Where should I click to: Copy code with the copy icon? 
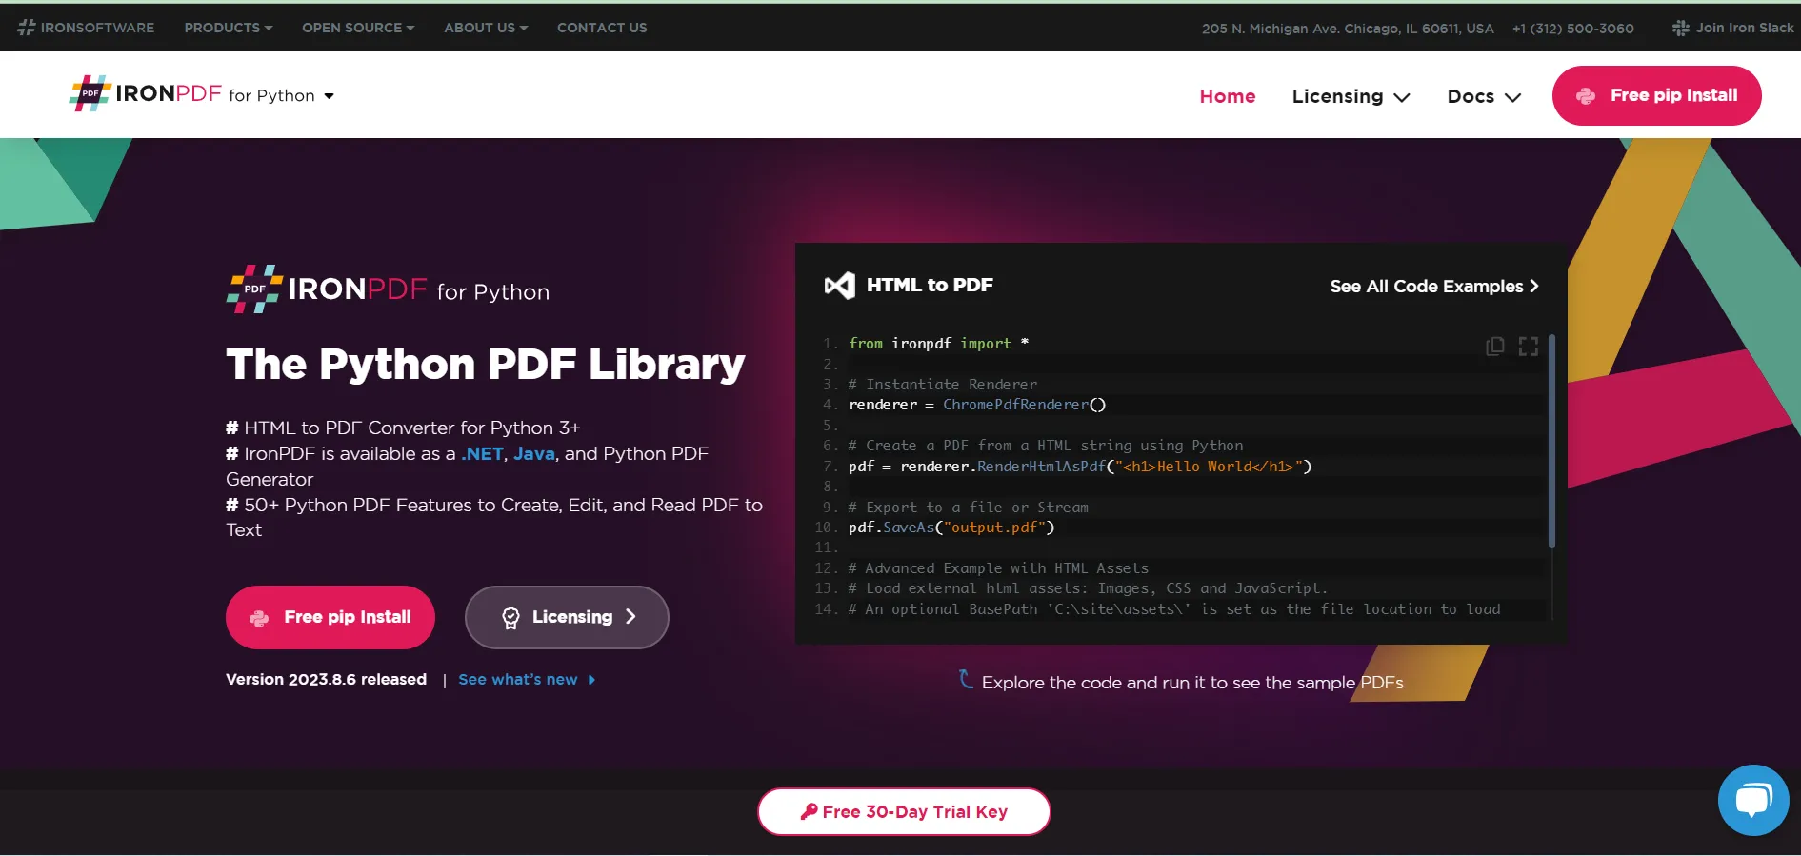coord(1495,346)
